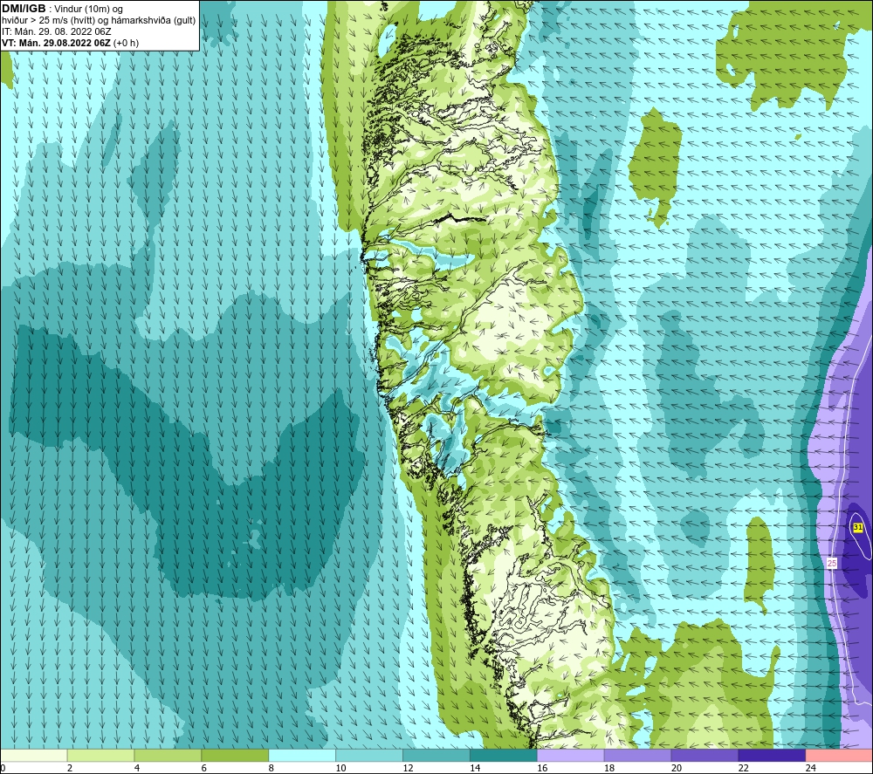This screenshot has height=774, width=873.
Task: Click the violet 18–20 m/s legend swatch
Action: (x=637, y=755)
